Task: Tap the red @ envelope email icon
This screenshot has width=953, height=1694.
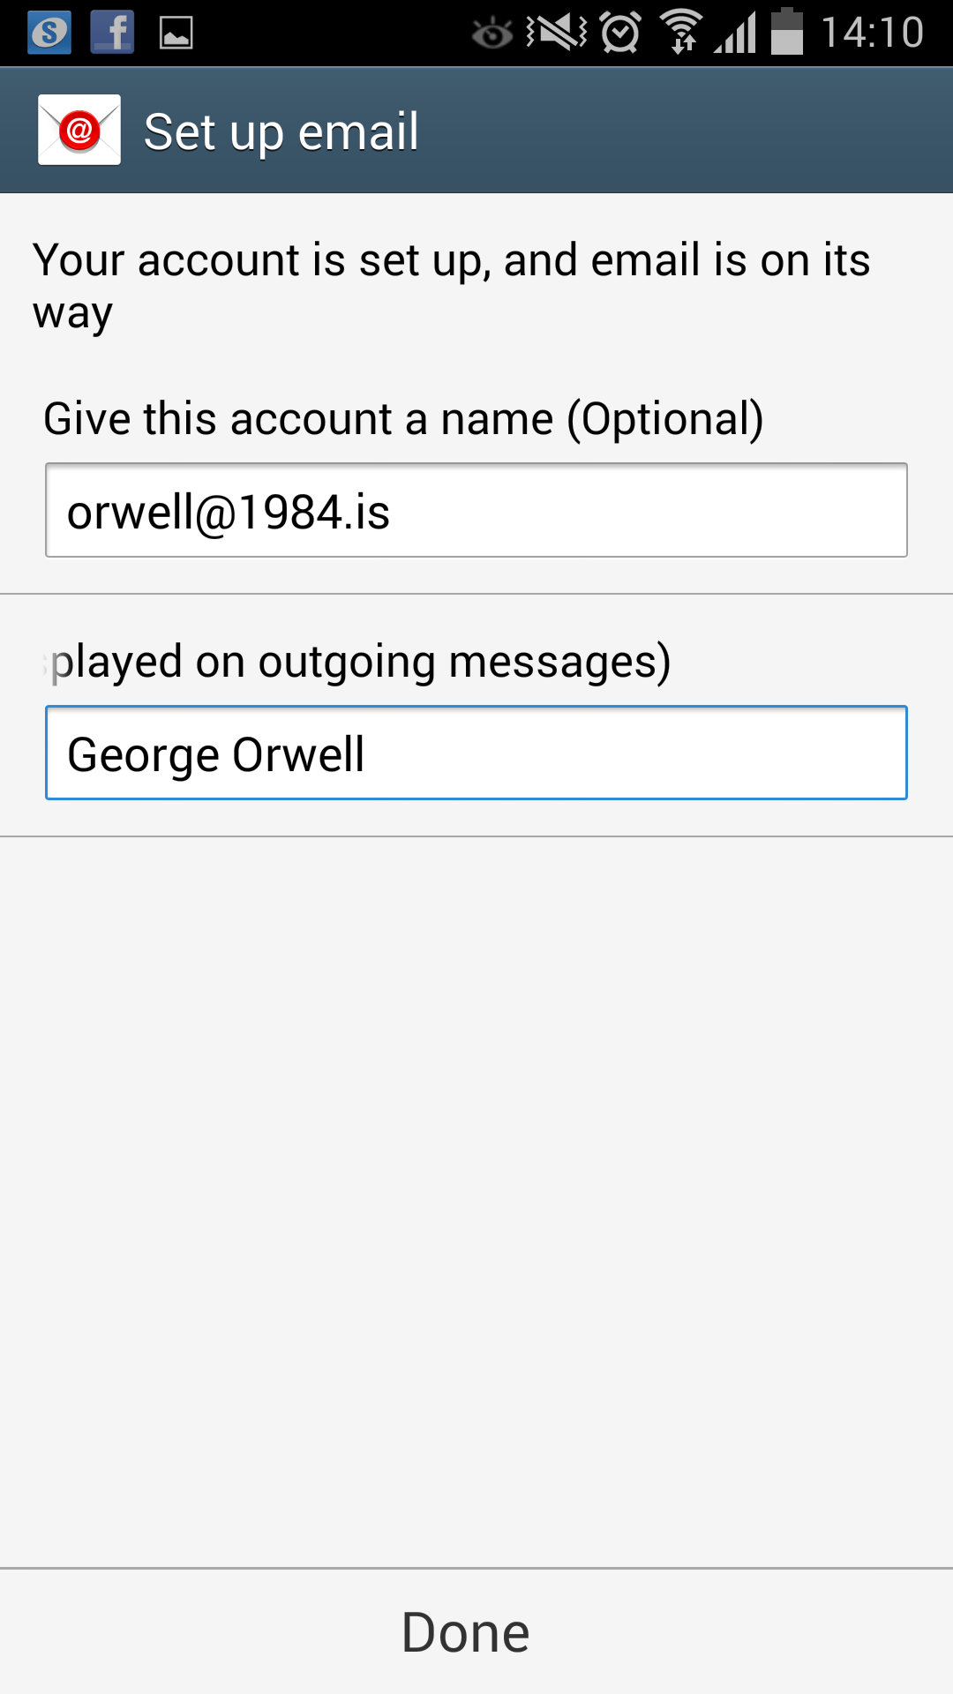Action: 79,131
